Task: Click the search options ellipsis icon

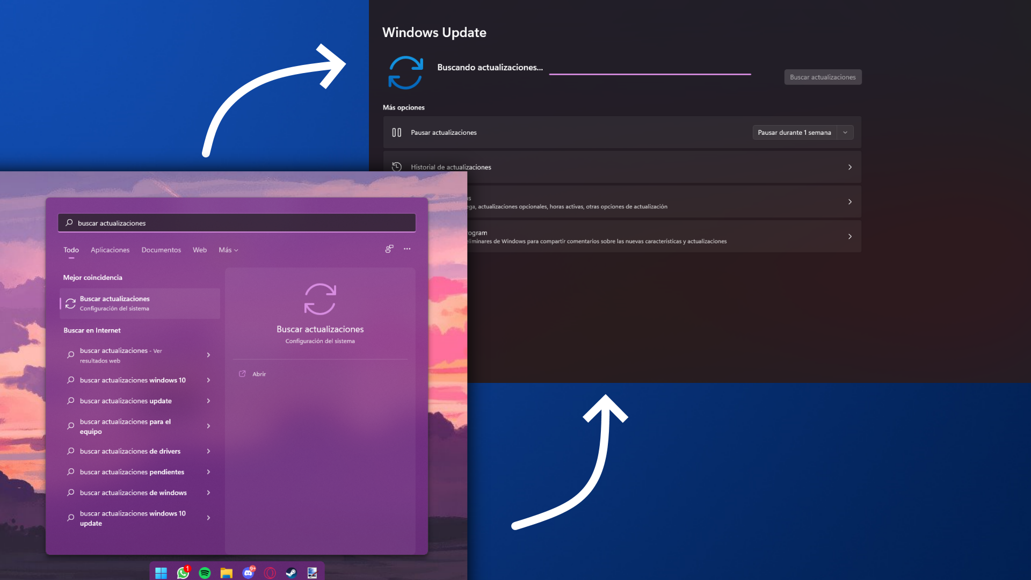Action: pyautogui.click(x=407, y=249)
